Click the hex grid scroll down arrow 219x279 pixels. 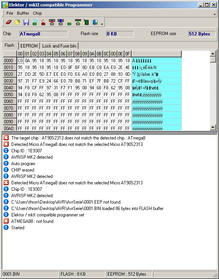[213, 127]
